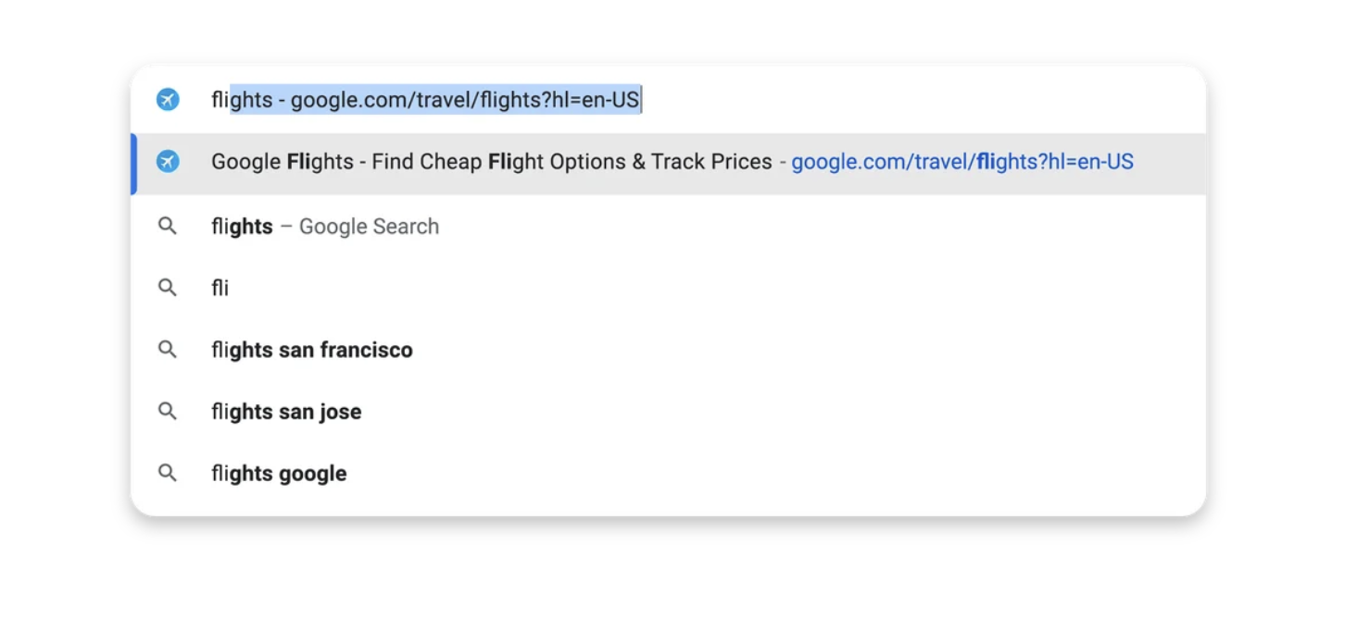The image size is (1345, 618).
Task: Click the gray "Google Search" label
Action: coord(369,227)
